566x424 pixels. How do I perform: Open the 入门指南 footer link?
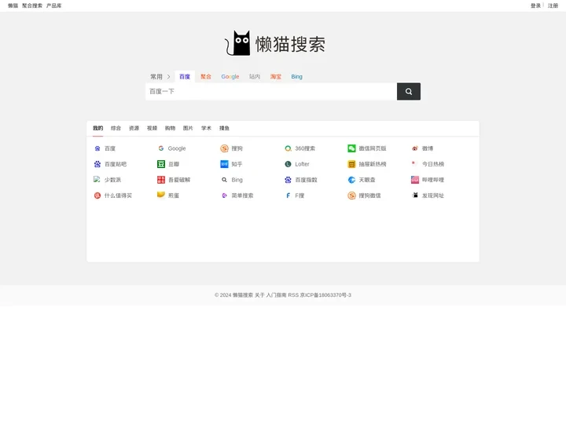[276, 295]
